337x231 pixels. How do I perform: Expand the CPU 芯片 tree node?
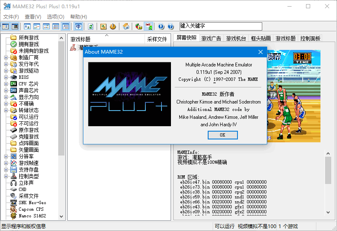click(x=6, y=84)
